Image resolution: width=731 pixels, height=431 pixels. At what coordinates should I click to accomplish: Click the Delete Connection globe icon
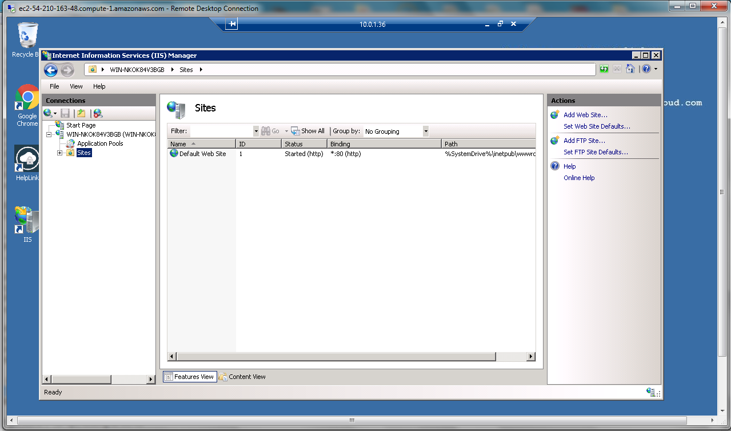[98, 113]
